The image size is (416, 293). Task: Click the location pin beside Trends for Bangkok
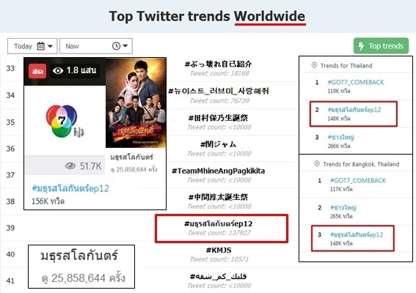[317, 163]
